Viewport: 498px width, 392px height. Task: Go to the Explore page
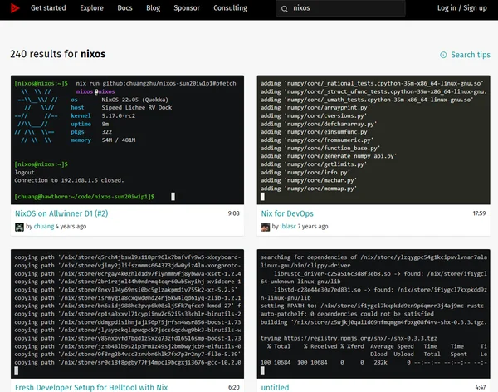tap(91, 8)
